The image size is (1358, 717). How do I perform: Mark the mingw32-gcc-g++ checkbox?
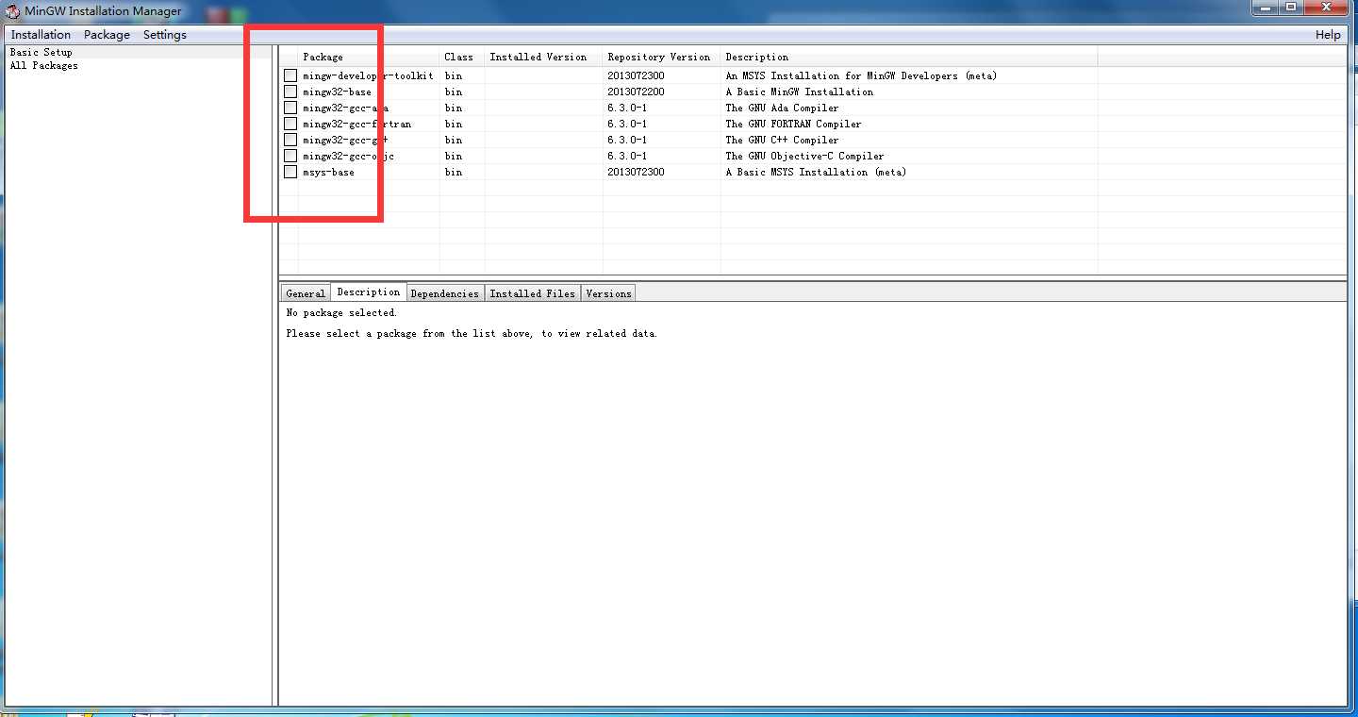click(290, 140)
